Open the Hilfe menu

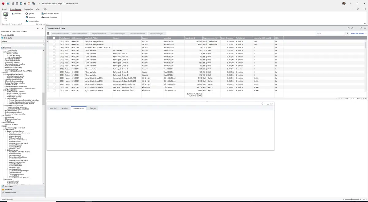pos(45,9)
